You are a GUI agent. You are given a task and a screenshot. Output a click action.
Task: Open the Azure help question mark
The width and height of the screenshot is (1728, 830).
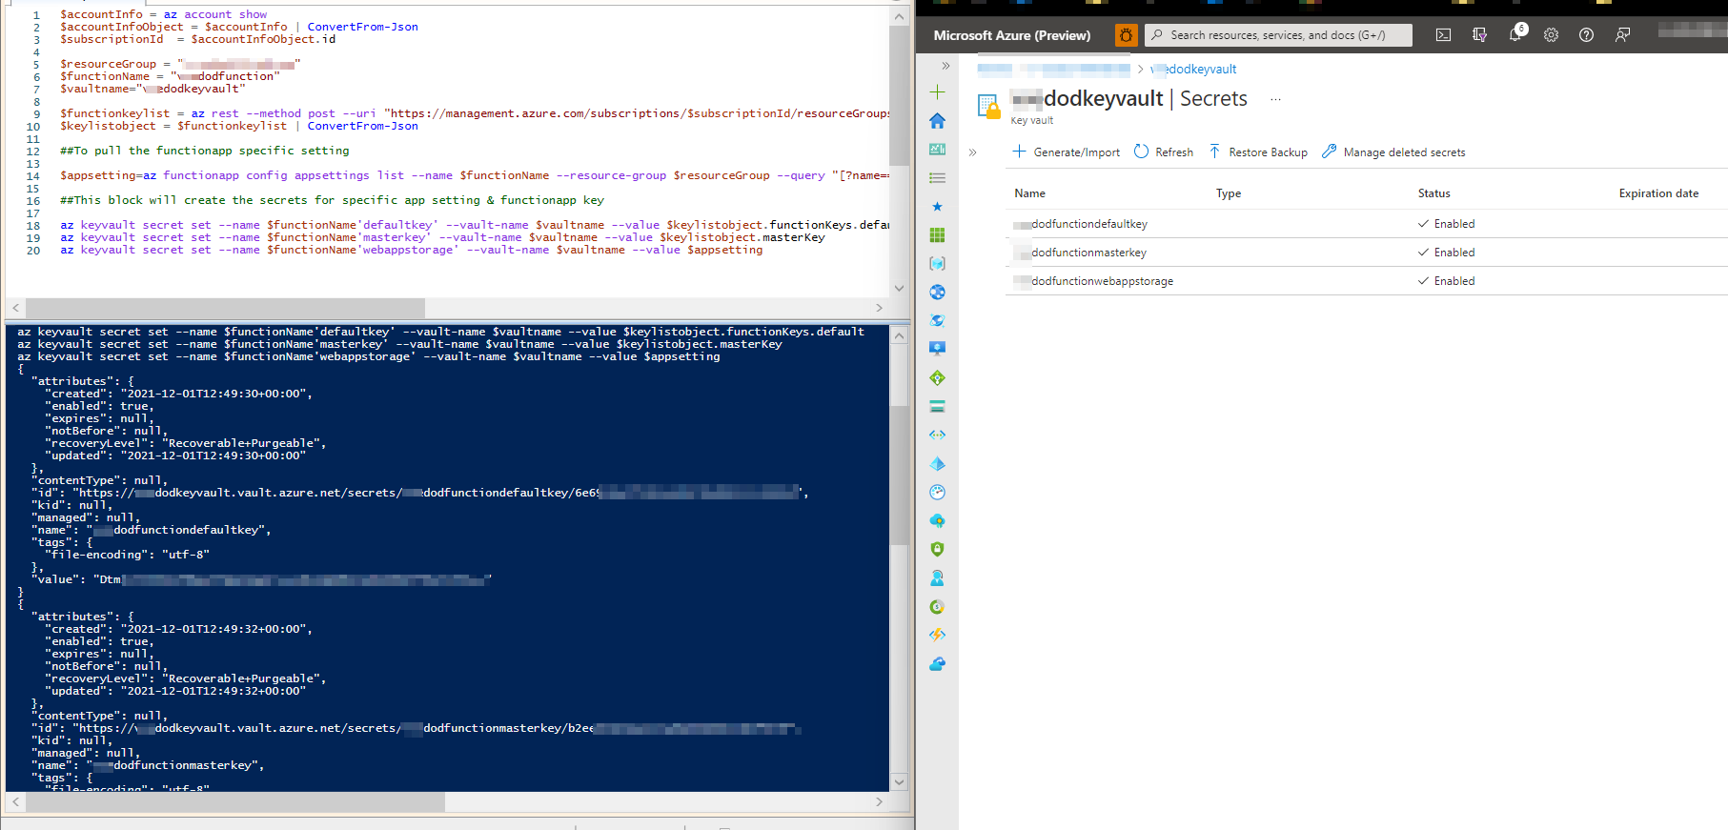click(x=1586, y=35)
